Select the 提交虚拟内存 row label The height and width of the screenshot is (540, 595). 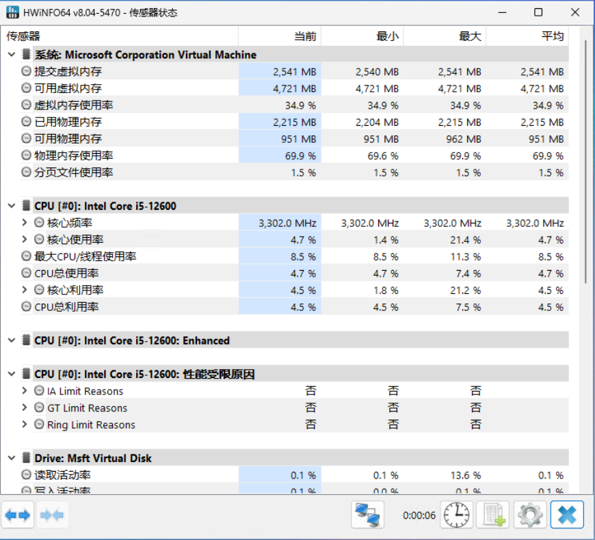[x=68, y=71]
